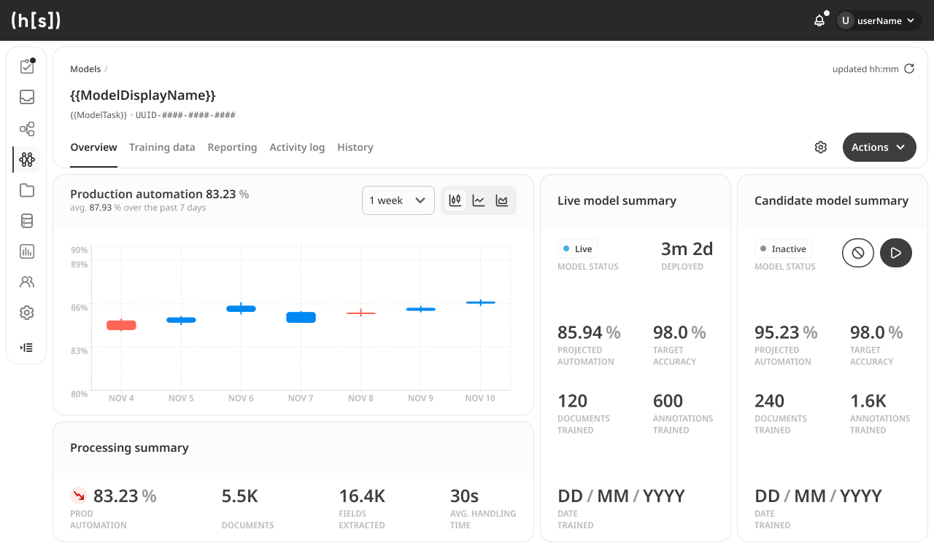Open the users icon in sidebar
934x548 pixels.
(x=27, y=282)
